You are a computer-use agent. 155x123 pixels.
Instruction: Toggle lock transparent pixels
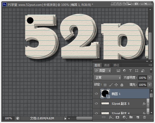105,85
